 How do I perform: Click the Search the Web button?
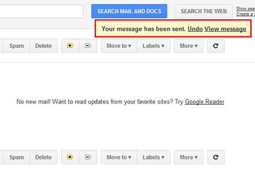[203, 11]
